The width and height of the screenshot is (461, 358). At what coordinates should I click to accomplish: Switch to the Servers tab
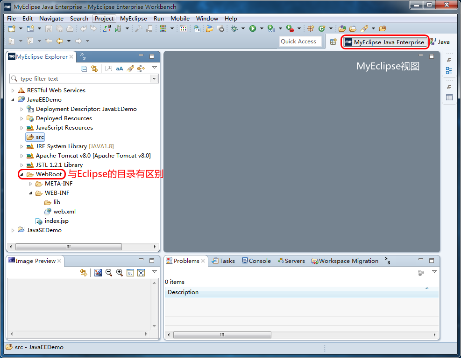[x=291, y=261]
